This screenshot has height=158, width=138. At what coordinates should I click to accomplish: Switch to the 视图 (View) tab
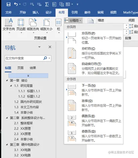tap(113, 12)
